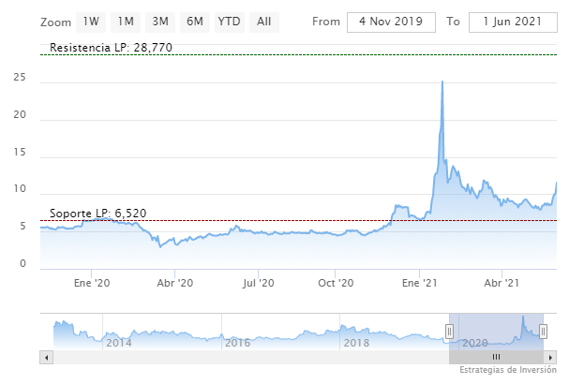Viewport: 569px width, 384px height.
Task: Click the 2014 area in the navigator
Action: click(119, 343)
